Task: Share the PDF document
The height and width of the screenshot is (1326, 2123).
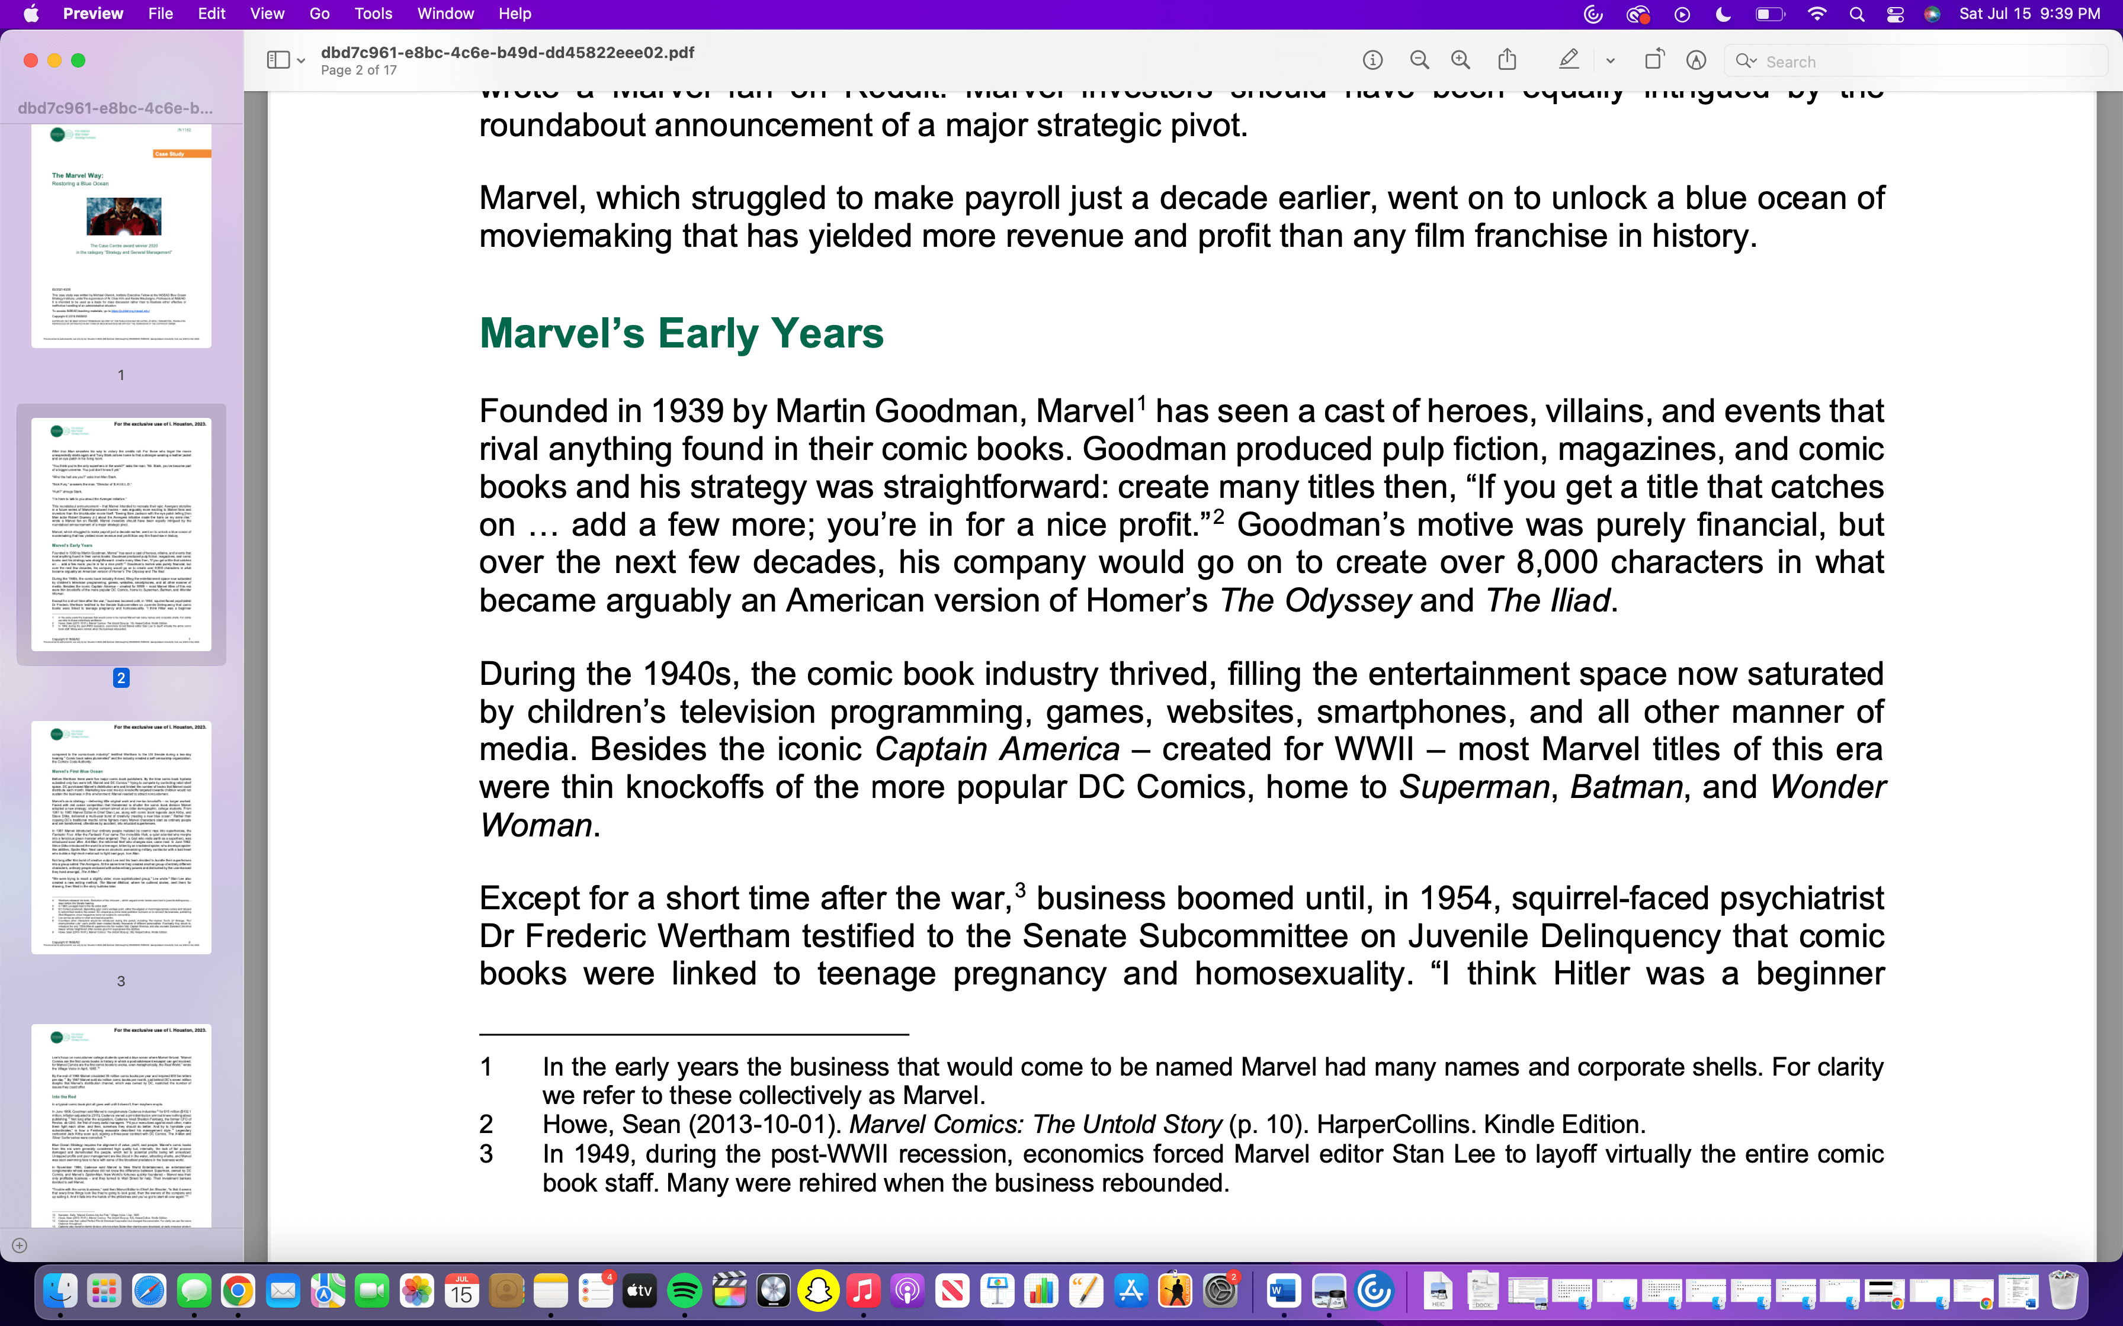Action: (1507, 60)
